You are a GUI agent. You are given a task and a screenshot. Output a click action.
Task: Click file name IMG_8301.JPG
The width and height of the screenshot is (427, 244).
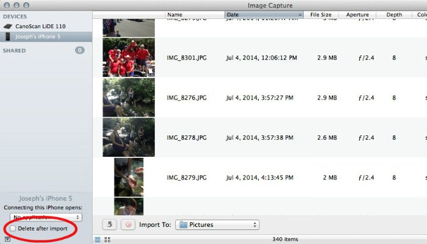coord(187,58)
